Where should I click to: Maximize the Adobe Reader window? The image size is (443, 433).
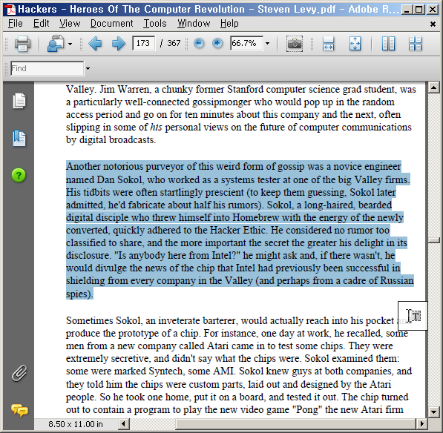(419, 10)
